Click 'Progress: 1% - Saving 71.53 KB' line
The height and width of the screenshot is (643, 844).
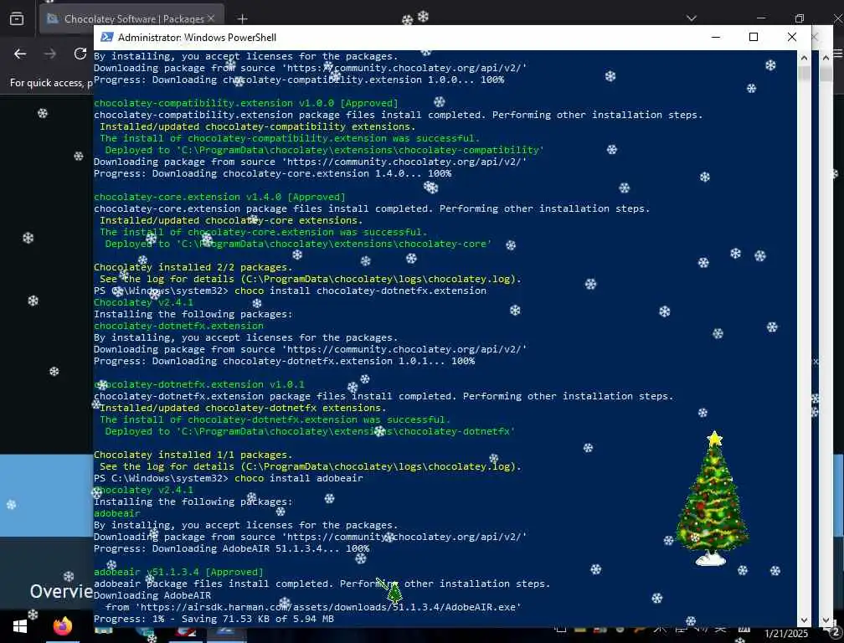click(214, 619)
